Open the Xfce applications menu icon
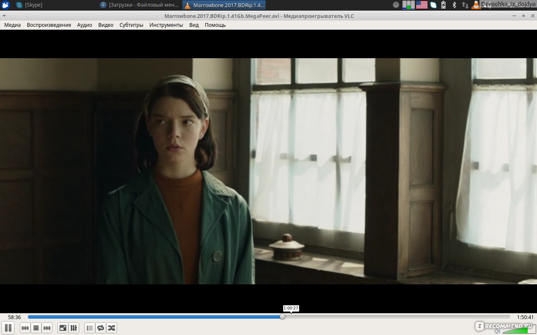The image size is (537, 335). 5,5
